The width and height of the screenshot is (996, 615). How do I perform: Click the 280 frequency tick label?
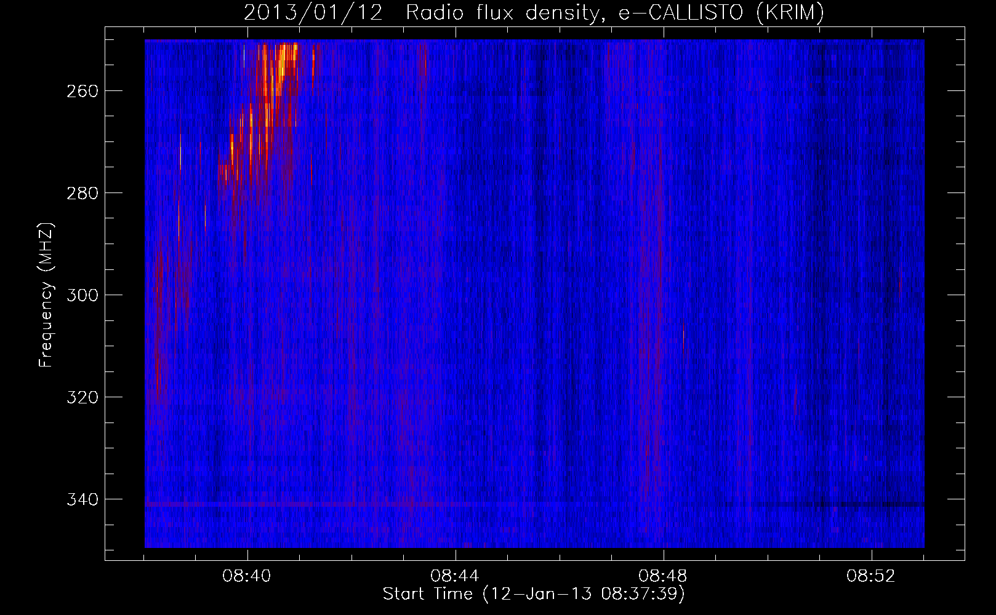click(82, 193)
